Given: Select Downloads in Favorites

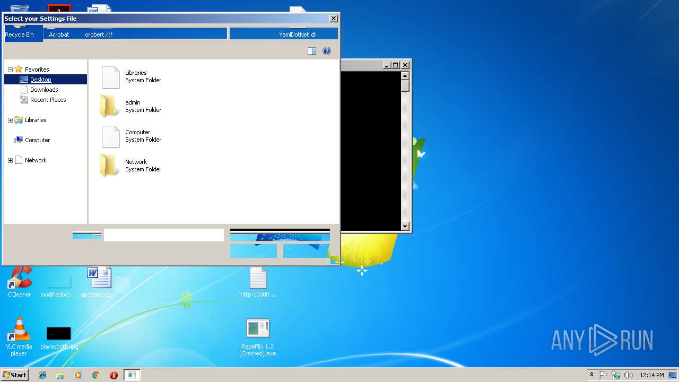Looking at the screenshot, I should tap(44, 90).
